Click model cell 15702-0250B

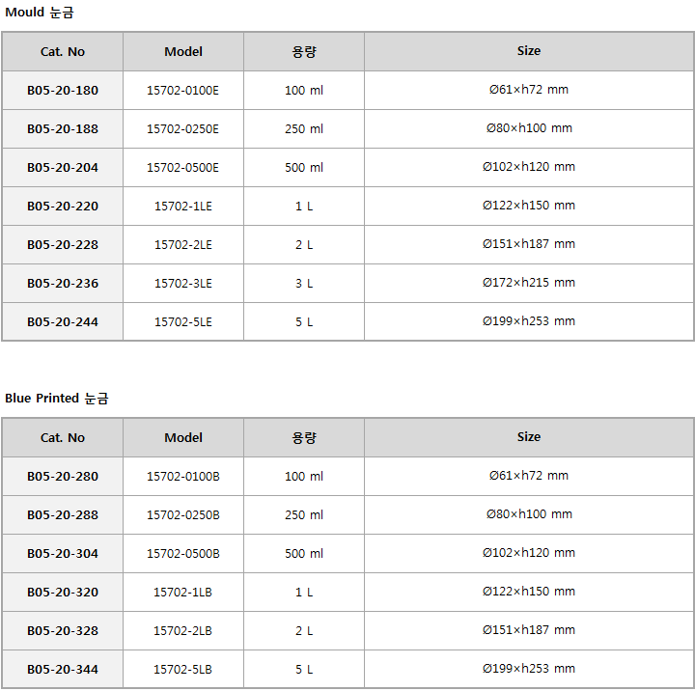(183, 515)
